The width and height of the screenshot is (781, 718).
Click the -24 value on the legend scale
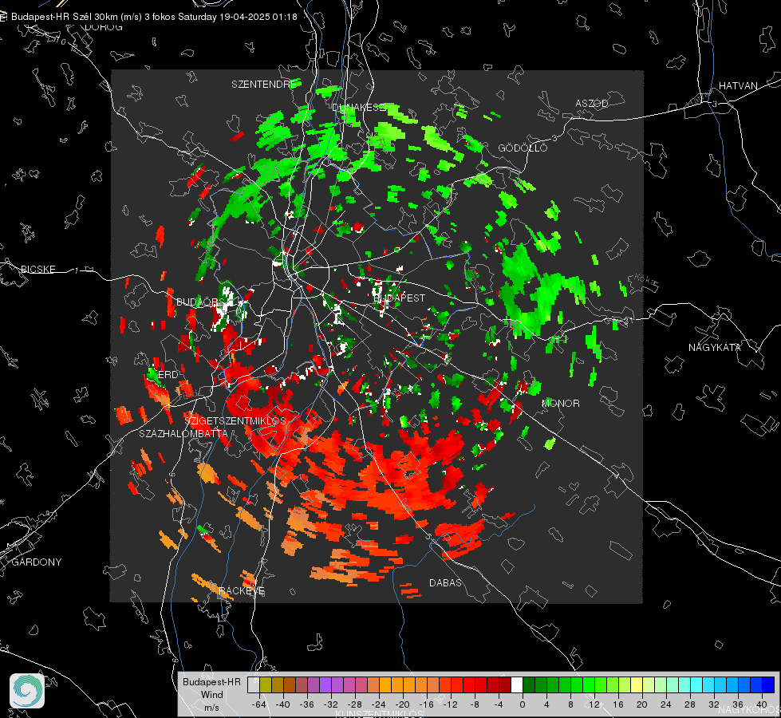pyautogui.click(x=379, y=704)
